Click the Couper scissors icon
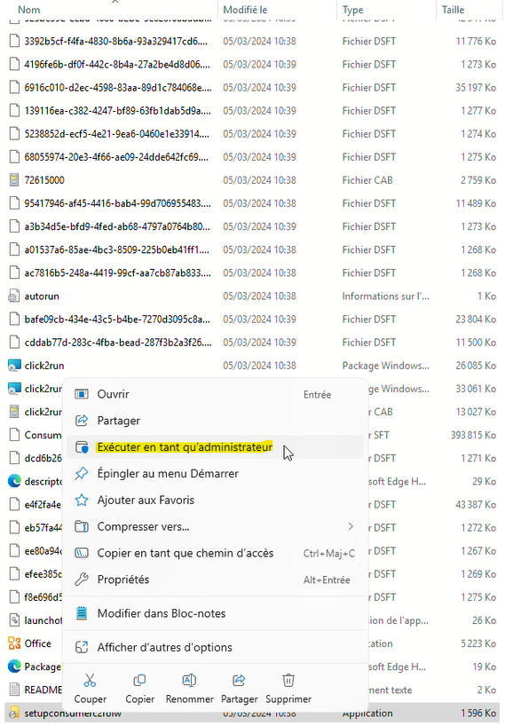The width and height of the screenshot is (505, 726). click(x=90, y=680)
